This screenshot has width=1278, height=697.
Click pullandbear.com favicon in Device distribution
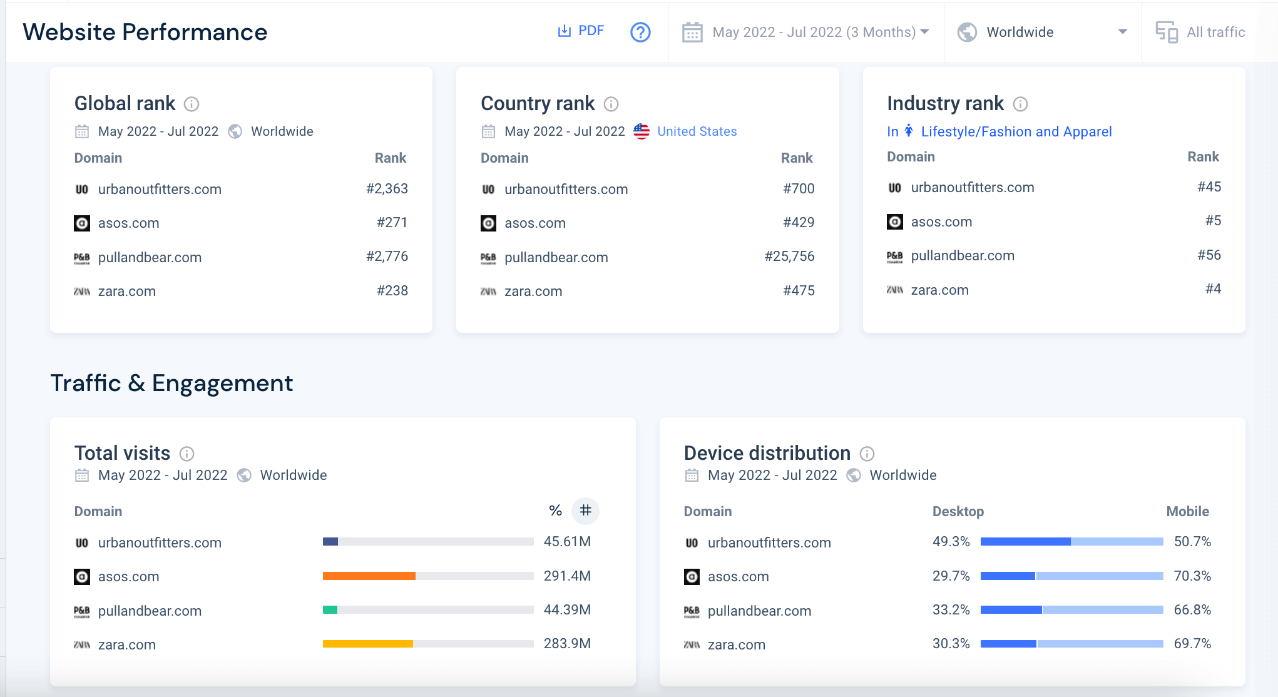pyautogui.click(x=692, y=611)
